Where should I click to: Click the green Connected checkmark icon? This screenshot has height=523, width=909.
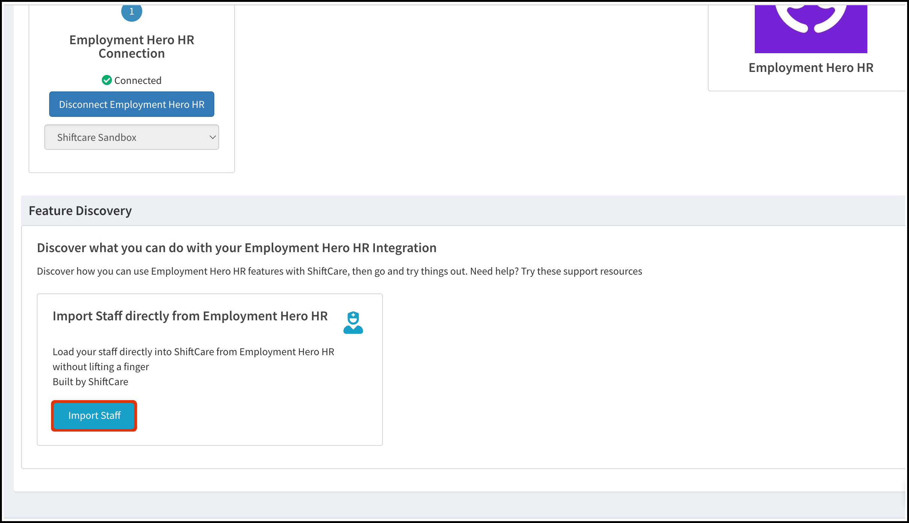tap(107, 80)
